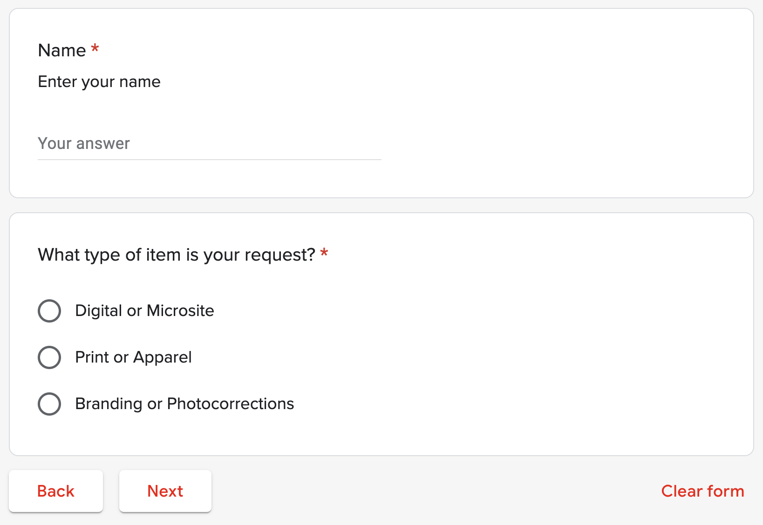Click the "Enter your name" description text
This screenshot has height=525, width=763.
[x=99, y=82]
